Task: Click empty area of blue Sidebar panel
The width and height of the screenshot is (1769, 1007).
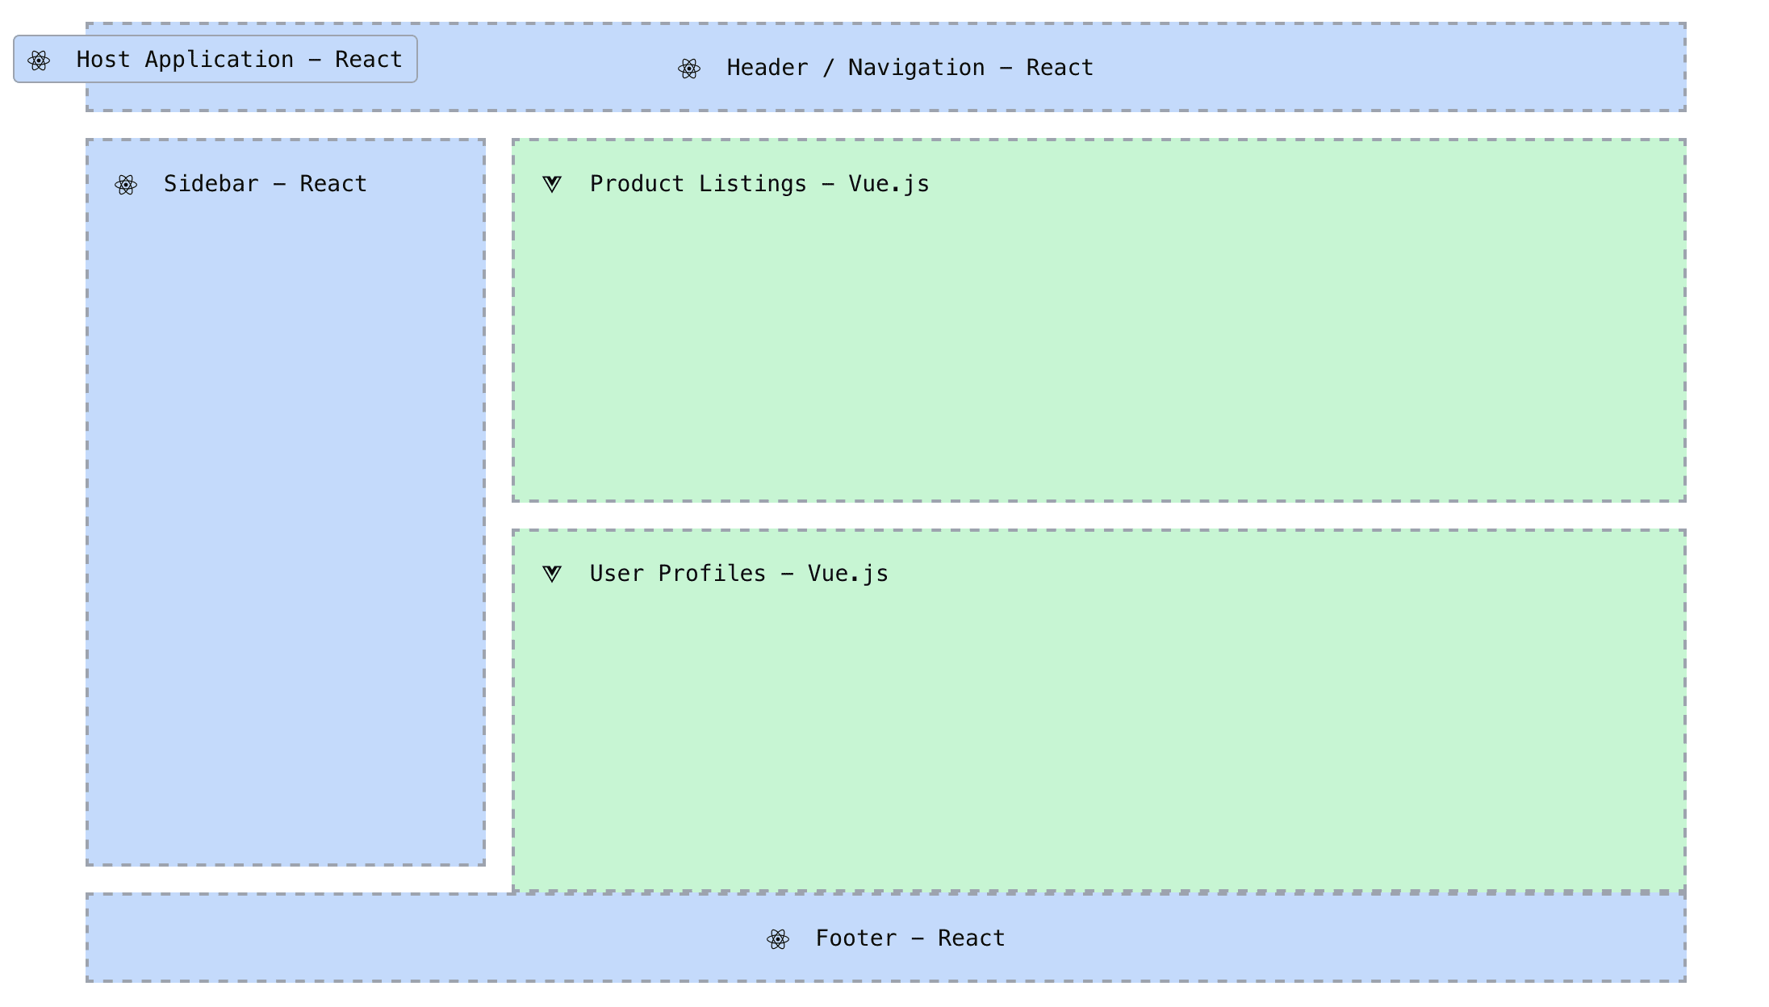Action: [x=286, y=524]
